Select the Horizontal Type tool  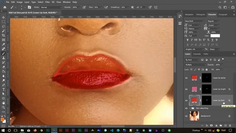click(x=3, y=89)
